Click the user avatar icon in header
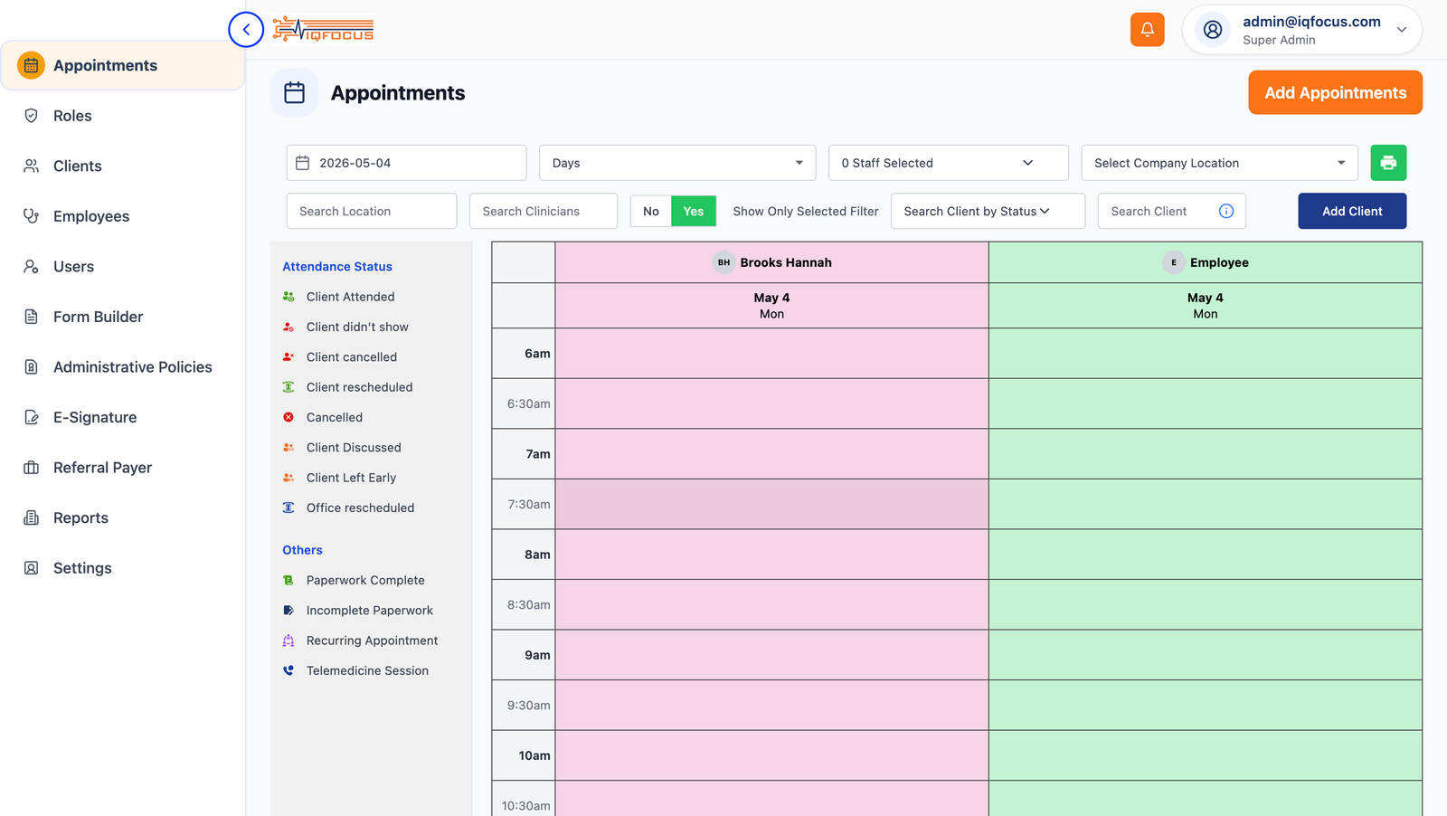Viewport: 1447px width, 816px height. click(x=1213, y=30)
